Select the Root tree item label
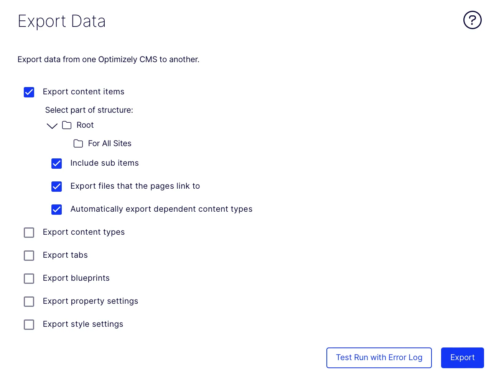499x377 pixels. tap(85, 125)
